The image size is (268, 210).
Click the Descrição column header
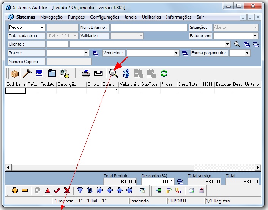coord(71,84)
